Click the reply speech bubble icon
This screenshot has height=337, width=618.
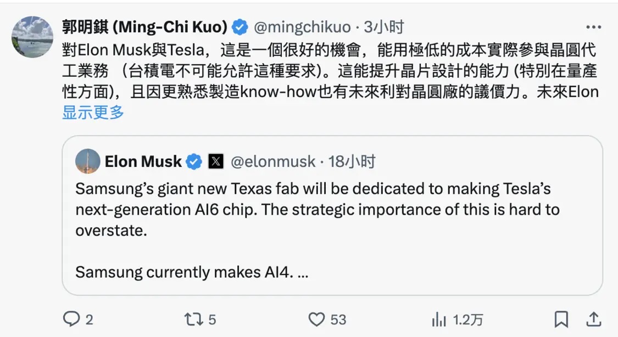[71, 319]
